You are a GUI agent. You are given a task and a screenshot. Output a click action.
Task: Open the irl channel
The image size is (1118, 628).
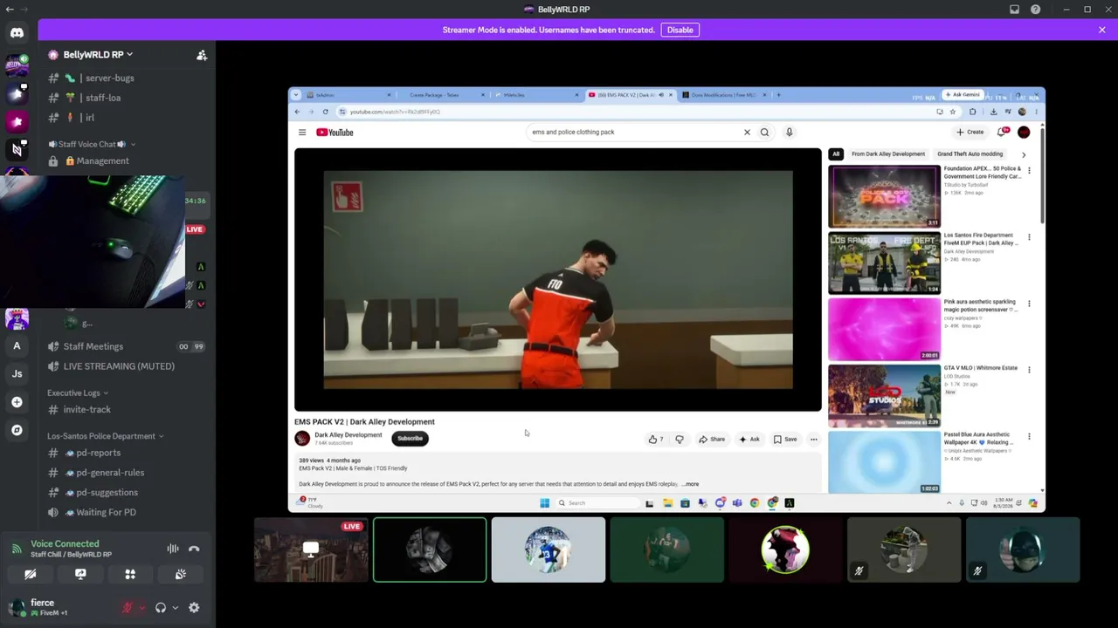tap(127, 118)
